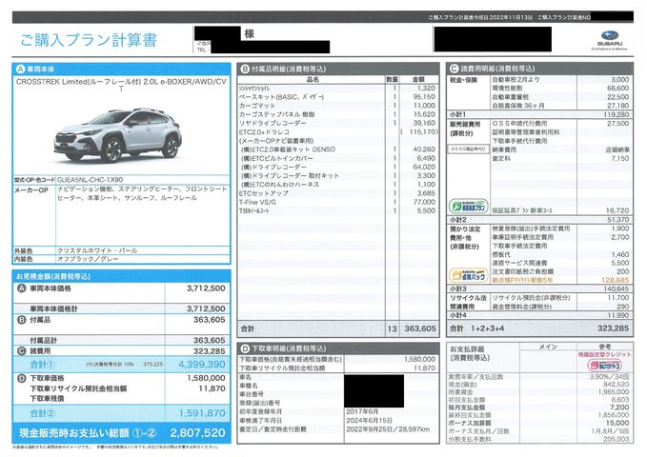This screenshot has height=457, width=647.
Task: Click the accessories total quantity 13
Action: point(392,328)
